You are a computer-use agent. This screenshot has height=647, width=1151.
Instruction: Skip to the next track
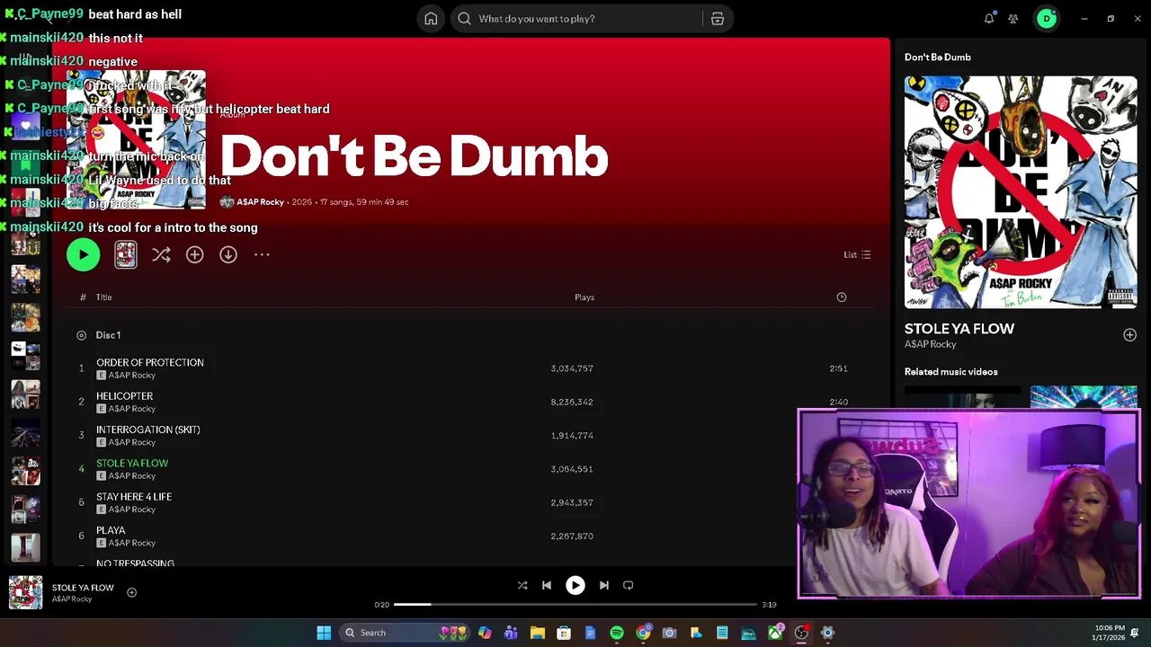(x=604, y=585)
